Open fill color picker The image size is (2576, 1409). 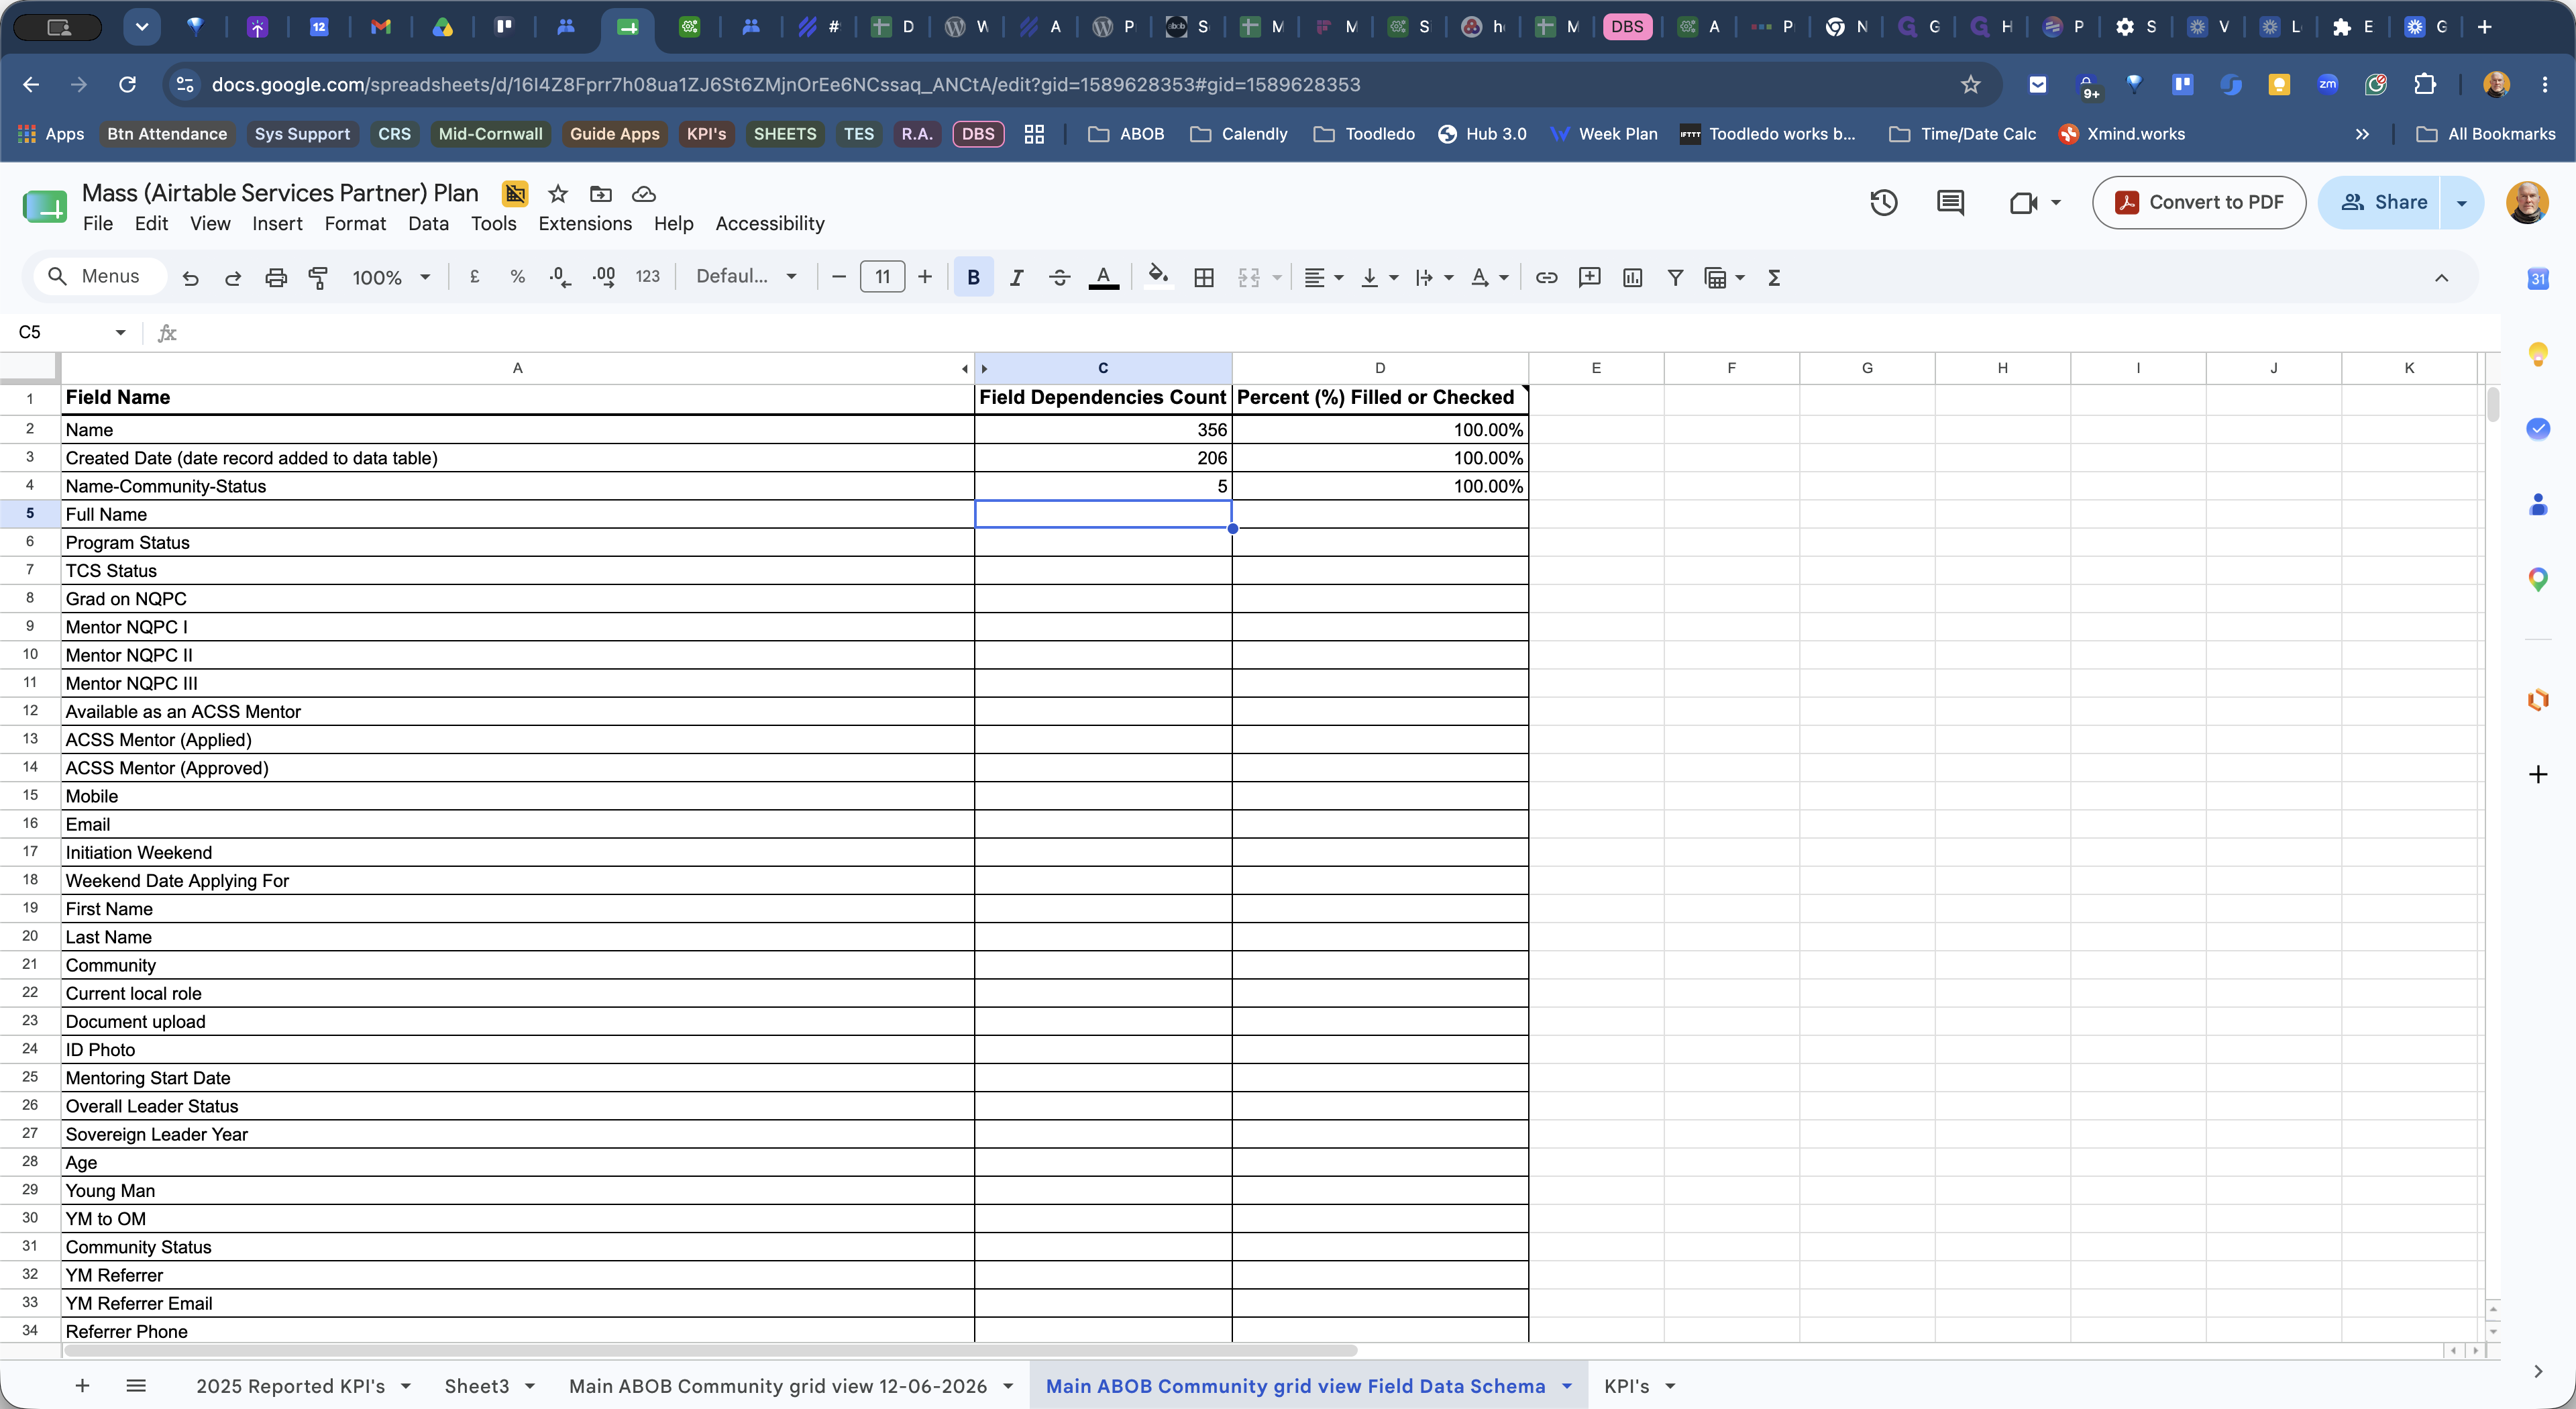coord(1158,276)
